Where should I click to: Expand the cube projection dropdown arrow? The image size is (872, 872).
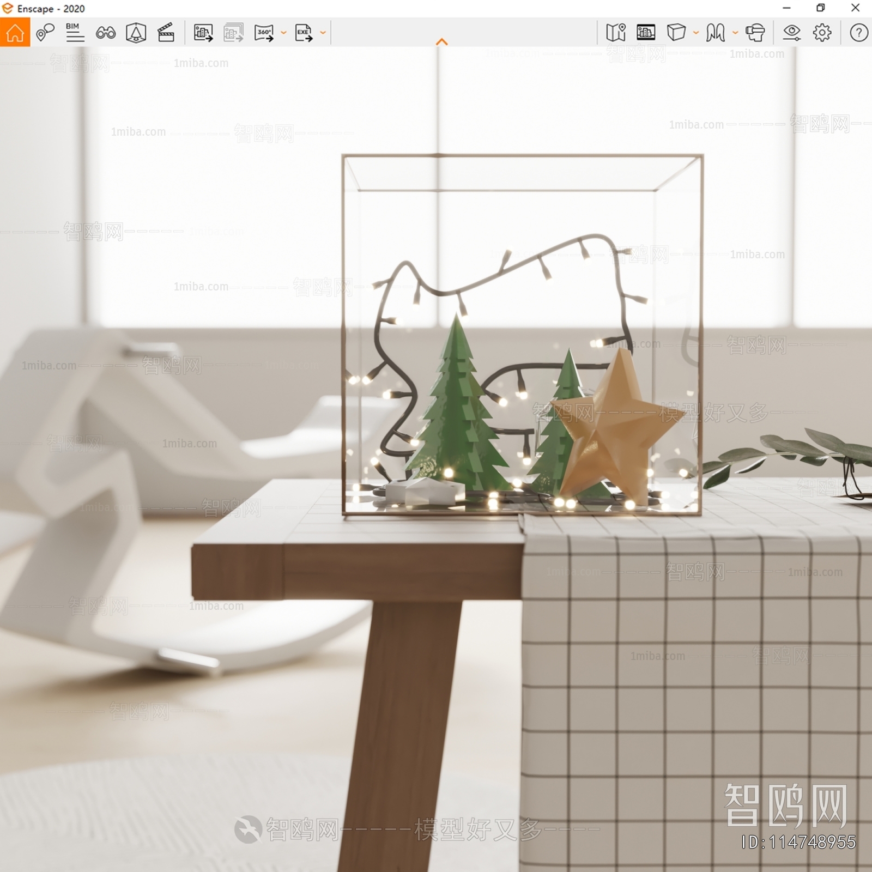(x=696, y=33)
